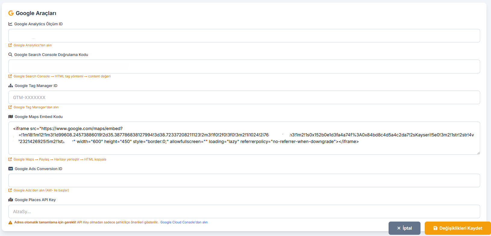
Task: Focus the Google Ads Conversion ID field
Action: coord(244,181)
